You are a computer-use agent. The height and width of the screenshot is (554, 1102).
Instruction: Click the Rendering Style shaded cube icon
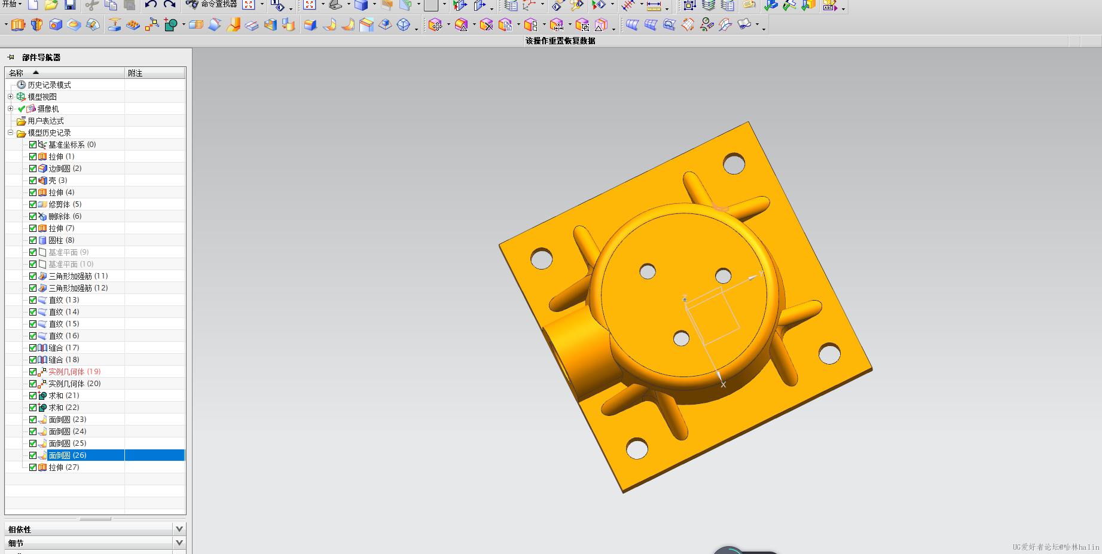point(361,5)
